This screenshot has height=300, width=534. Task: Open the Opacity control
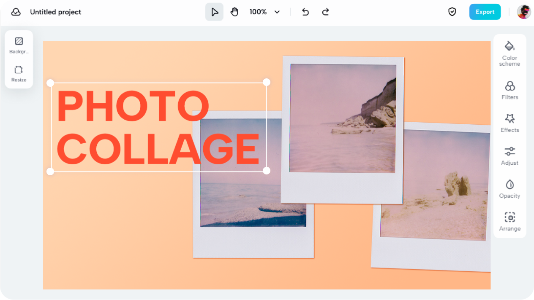coord(509,188)
